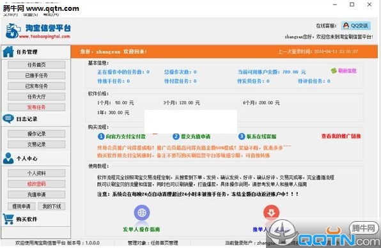Open 任务首页 in the sidebar
Image resolution: width=381 pixels, height=248 pixels.
(x=36, y=65)
